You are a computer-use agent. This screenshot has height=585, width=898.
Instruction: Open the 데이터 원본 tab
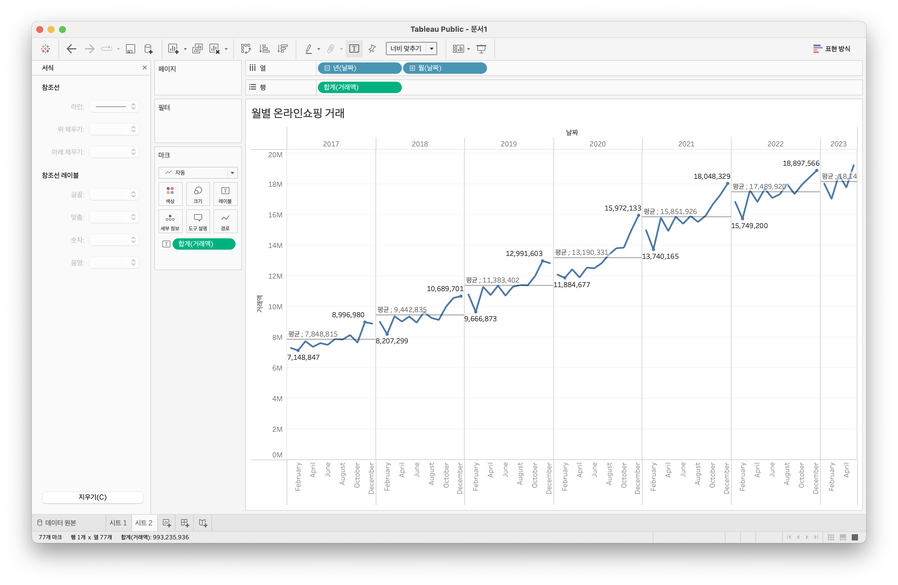tap(57, 523)
